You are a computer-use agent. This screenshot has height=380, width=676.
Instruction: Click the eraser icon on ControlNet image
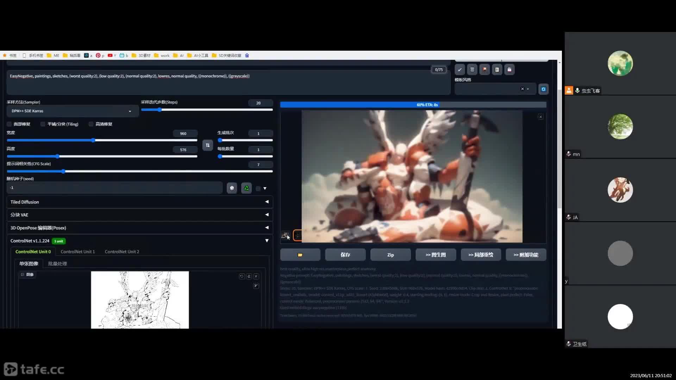249,276
